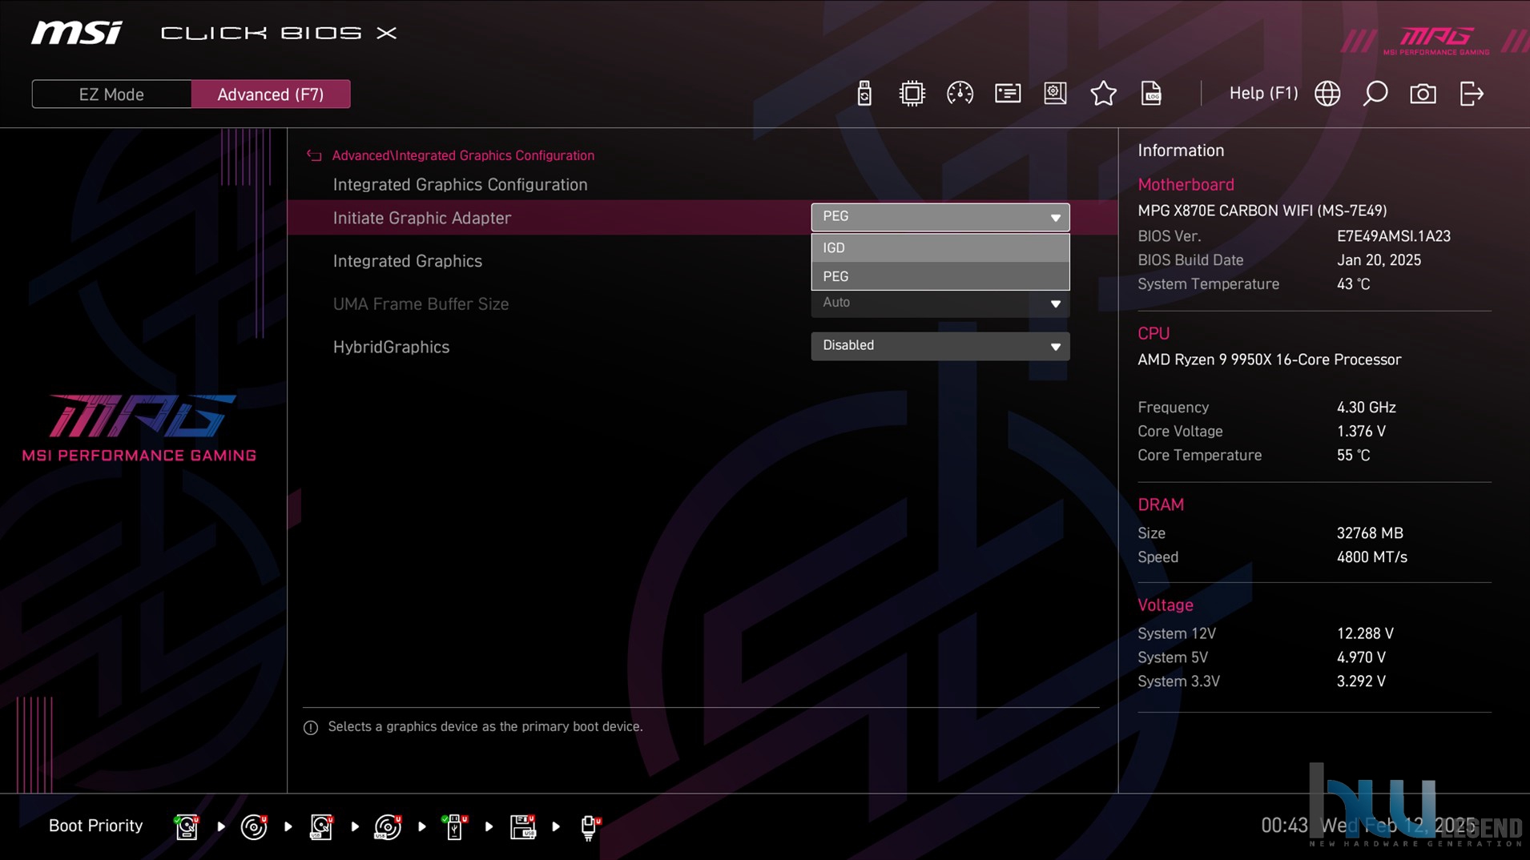Select the HybridGraphics setting label
1530x860 pixels.
coord(391,347)
